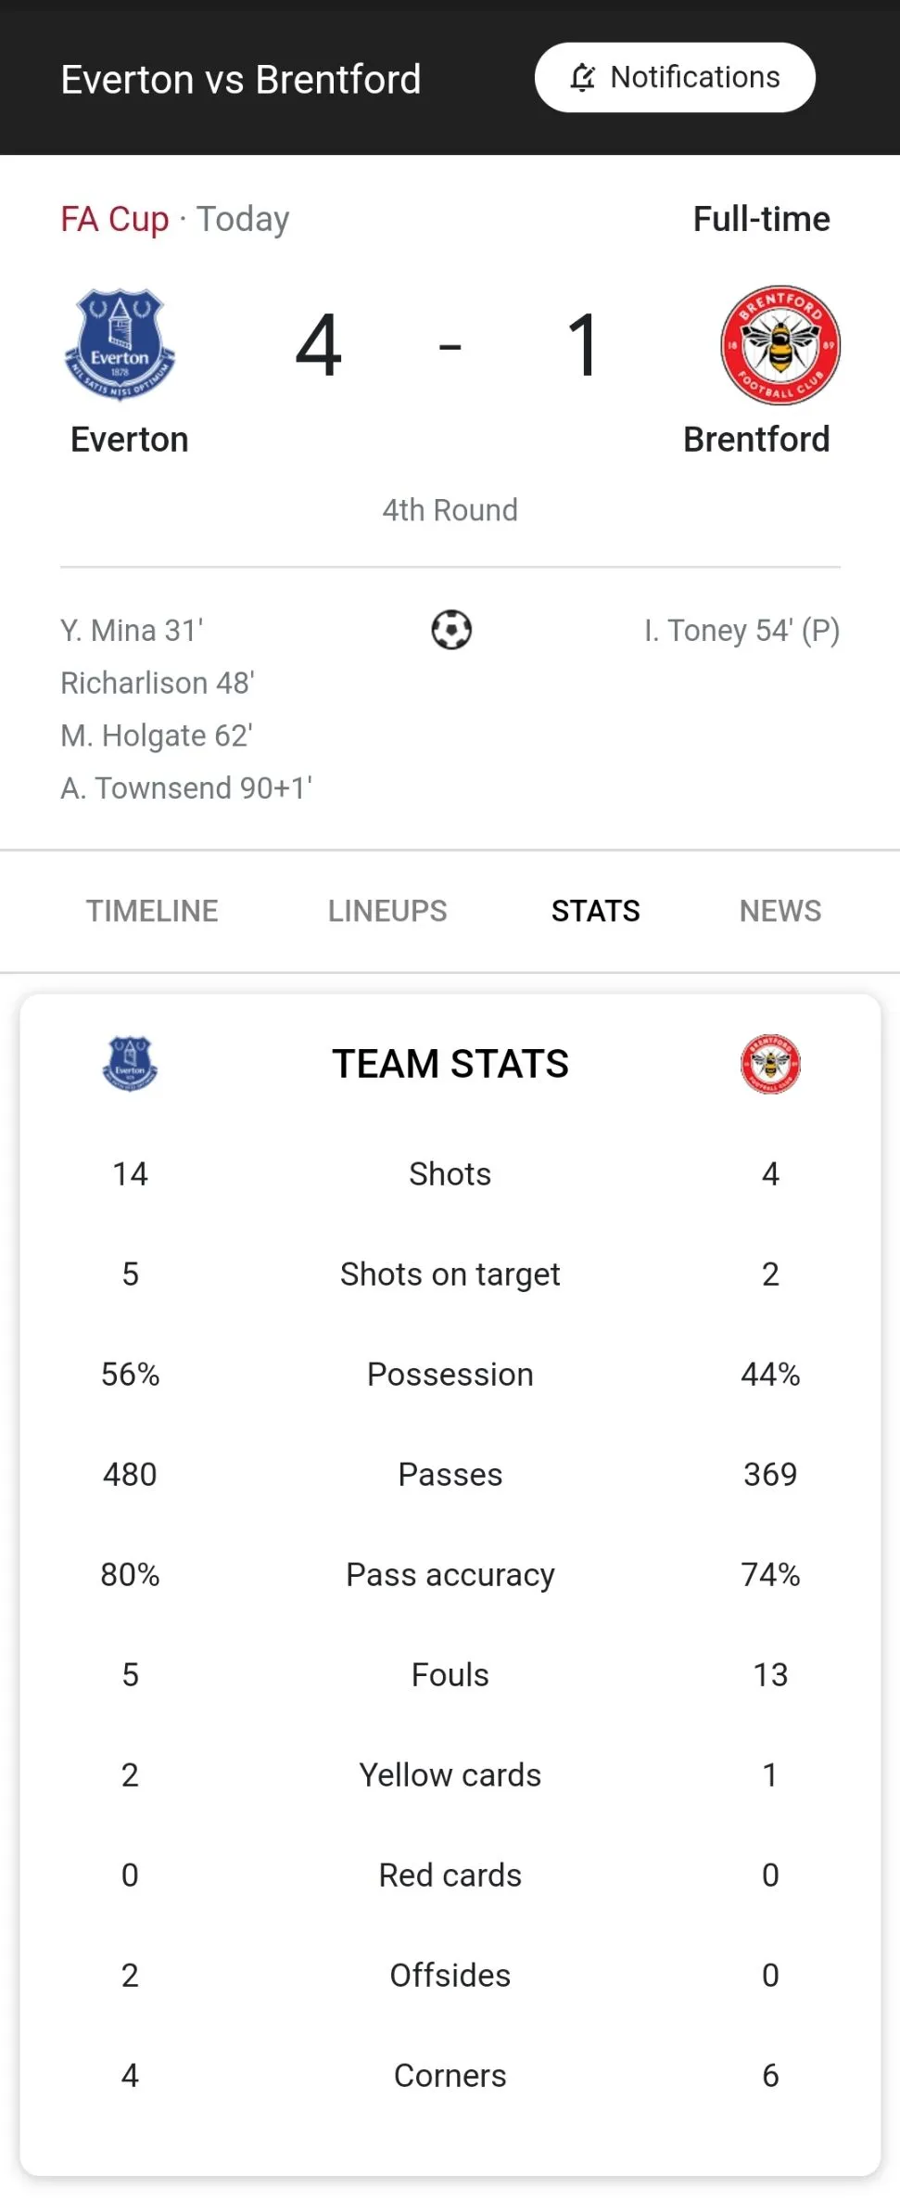Click Y. Mina 31' goal entry

coord(132,631)
